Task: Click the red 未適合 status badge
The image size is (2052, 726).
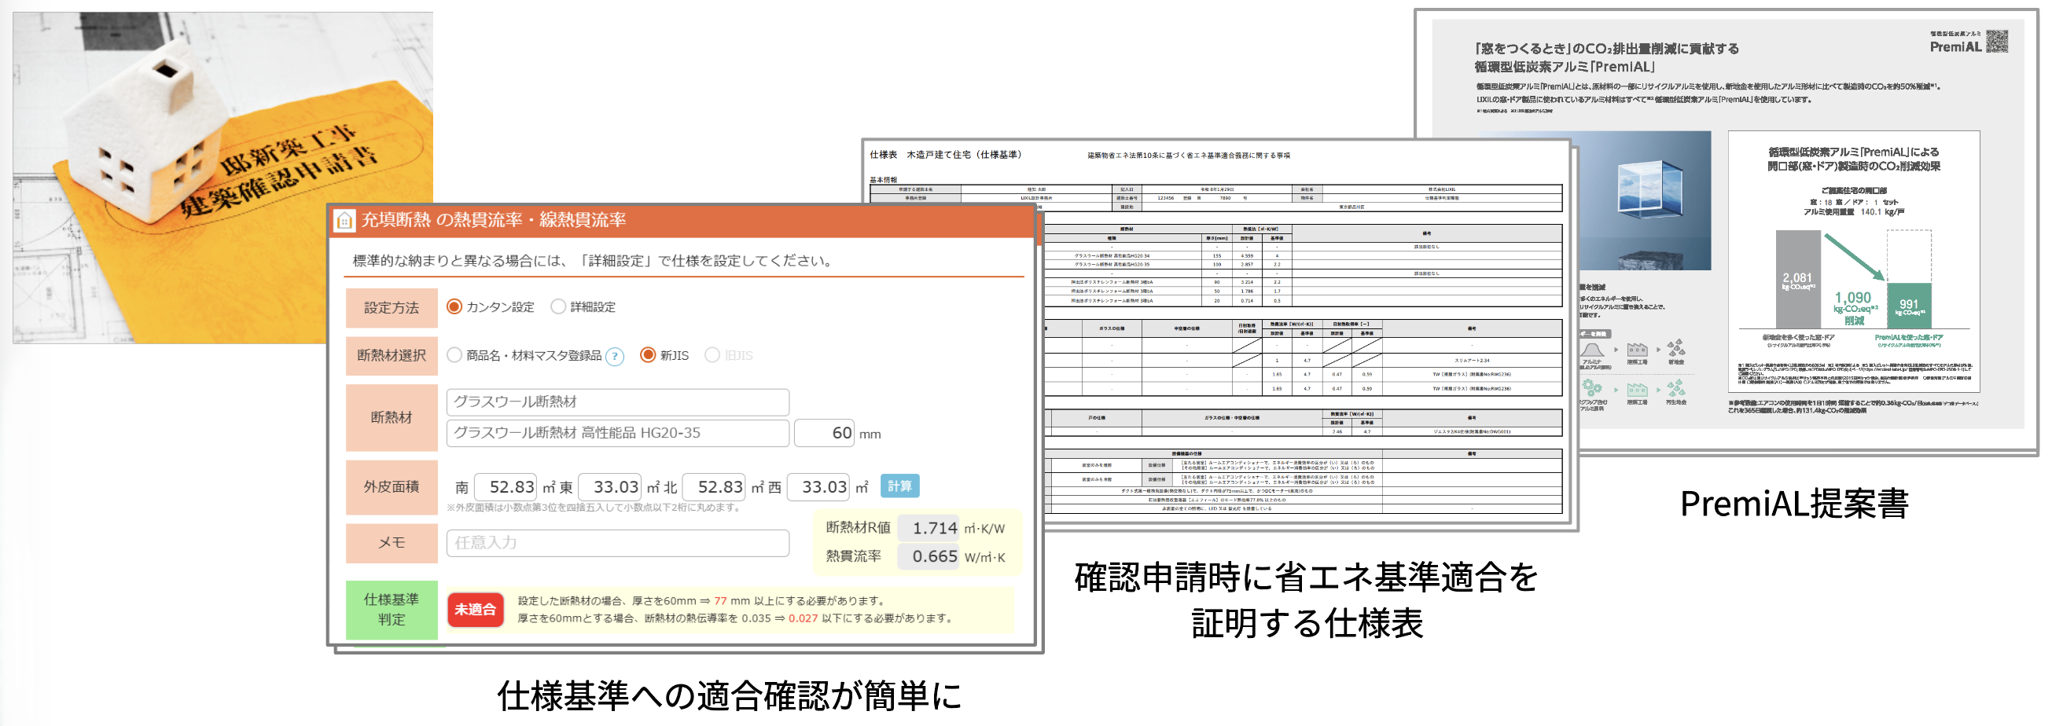Action: 475,610
